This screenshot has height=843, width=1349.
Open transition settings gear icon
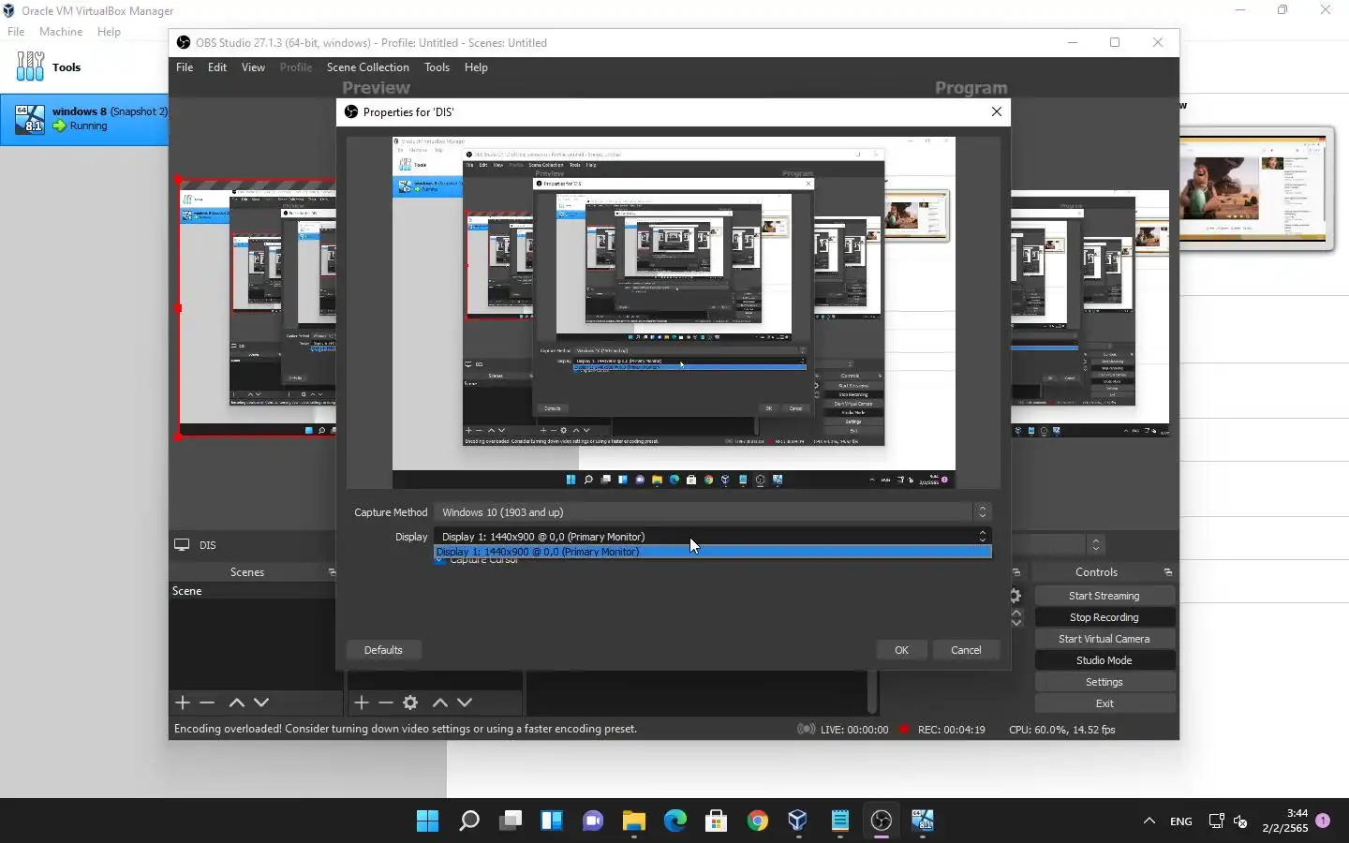[x=1015, y=596]
